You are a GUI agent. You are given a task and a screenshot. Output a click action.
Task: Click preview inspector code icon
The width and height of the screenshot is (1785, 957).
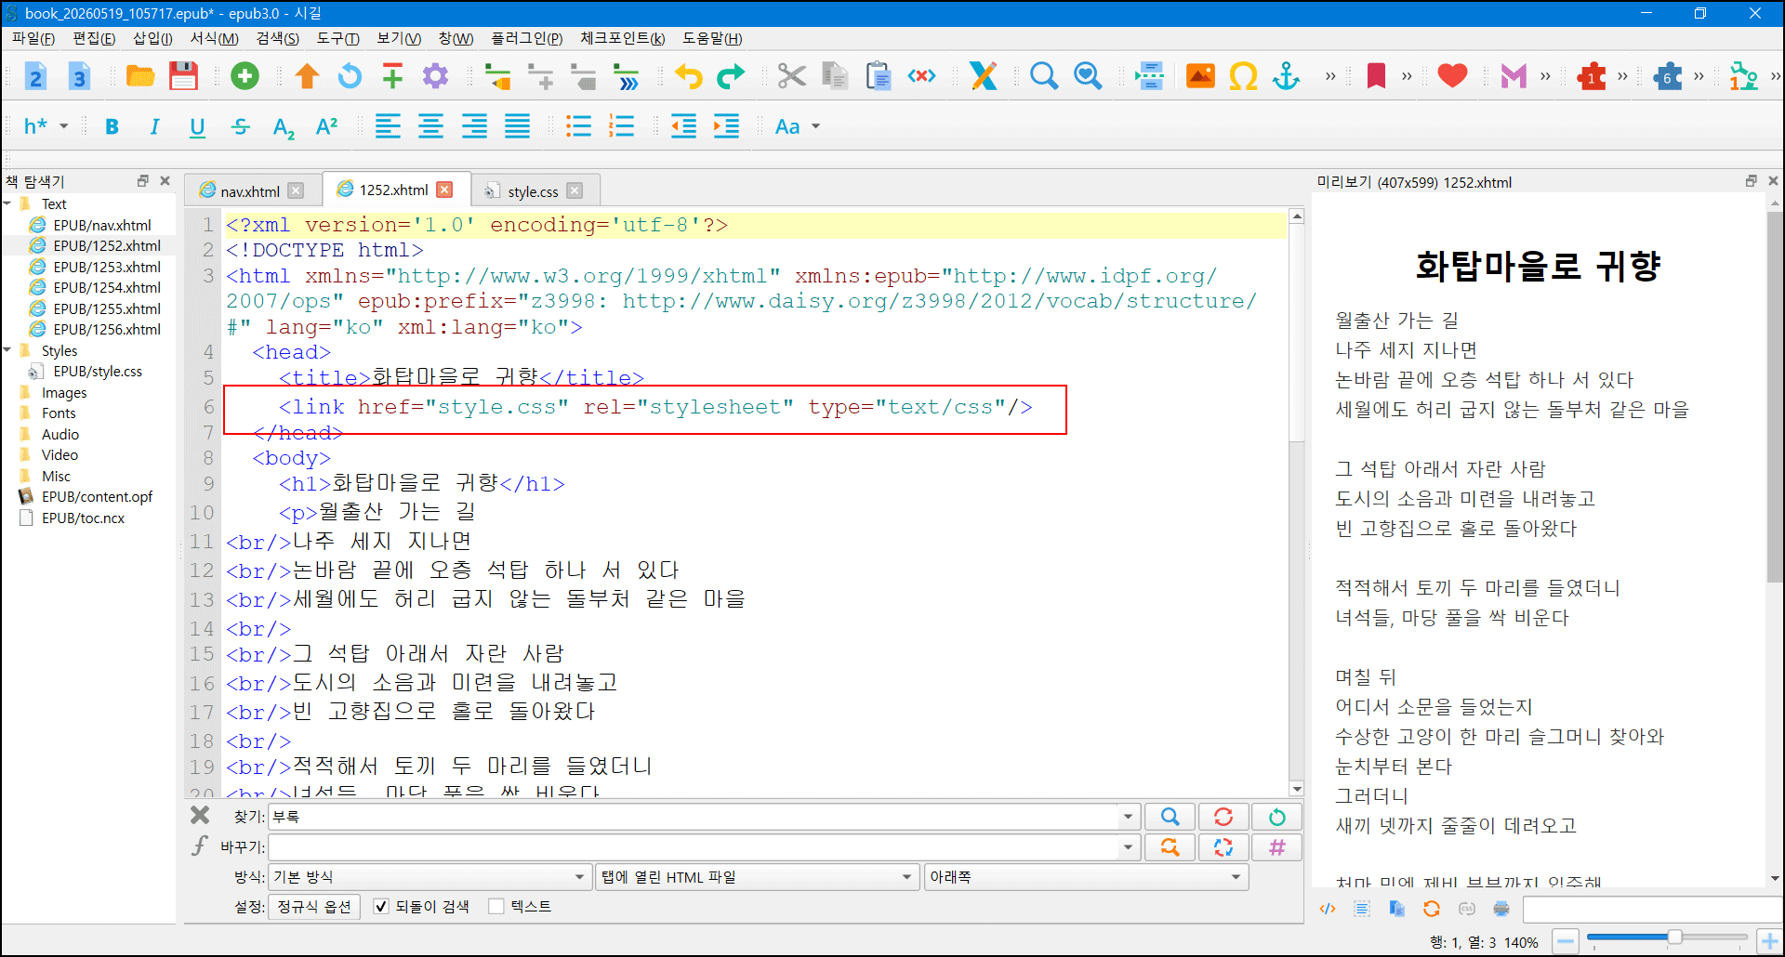(1328, 909)
